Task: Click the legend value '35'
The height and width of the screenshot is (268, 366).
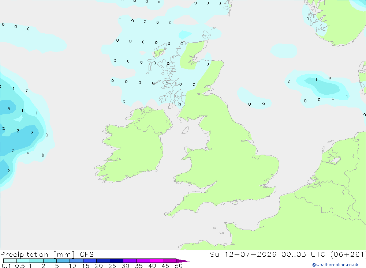Action: click(139, 266)
